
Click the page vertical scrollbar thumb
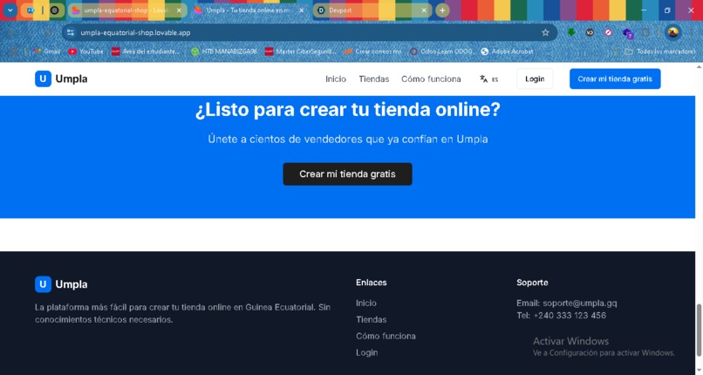[x=699, y=330]
